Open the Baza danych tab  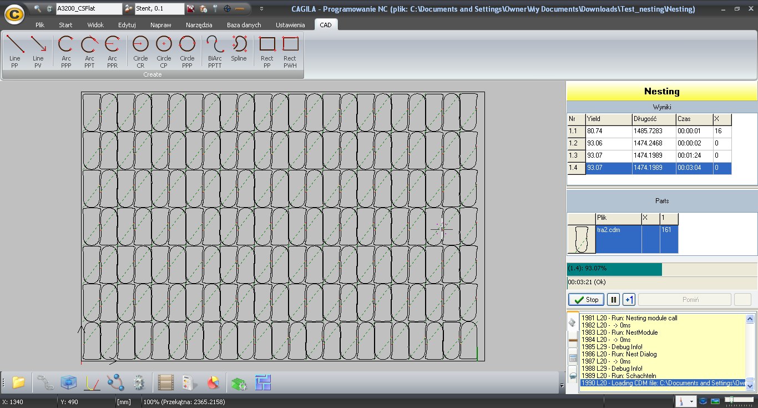(244, 25)
